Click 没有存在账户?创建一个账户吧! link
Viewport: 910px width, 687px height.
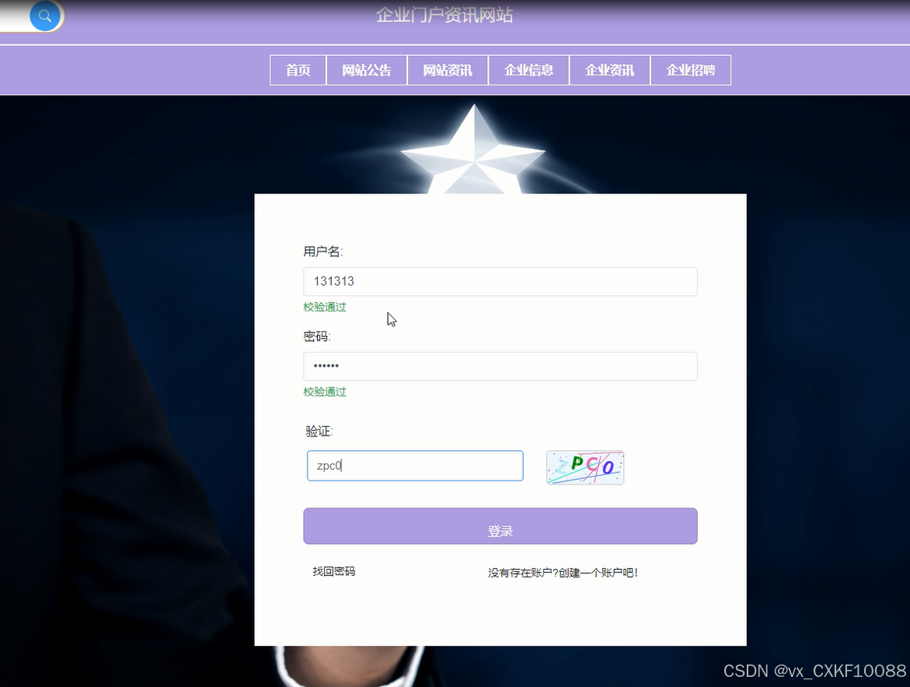(x=563, y=573)
